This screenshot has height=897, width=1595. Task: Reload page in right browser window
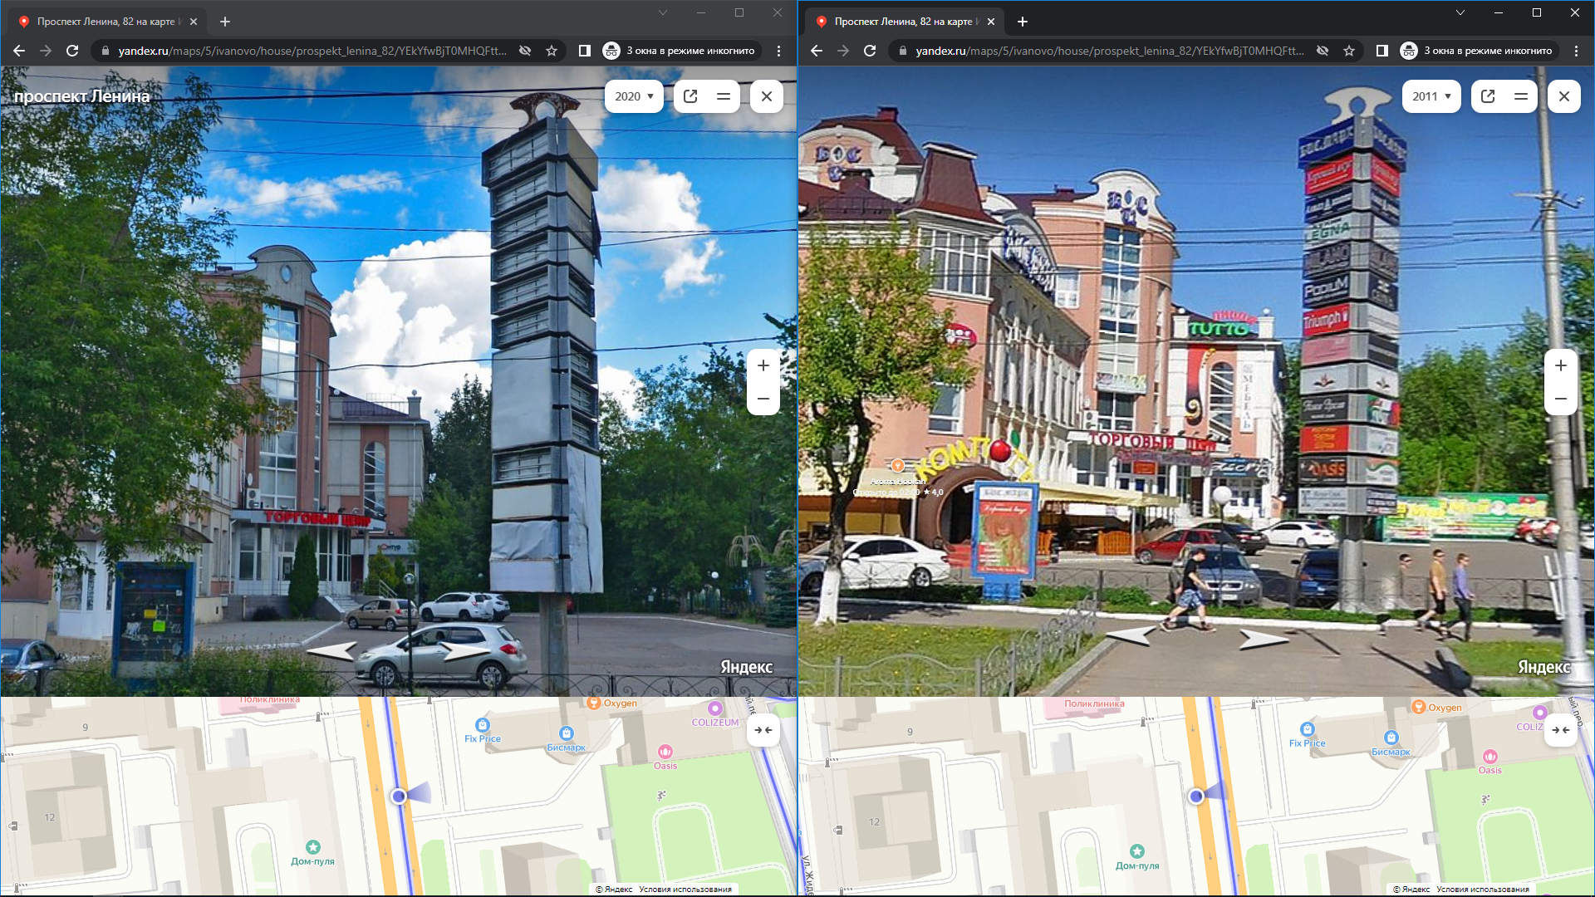870,51
